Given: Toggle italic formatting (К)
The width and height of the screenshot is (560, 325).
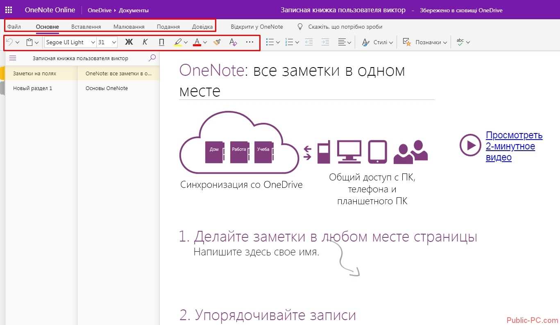Looking at the screenshot, I should click(145, 42).
